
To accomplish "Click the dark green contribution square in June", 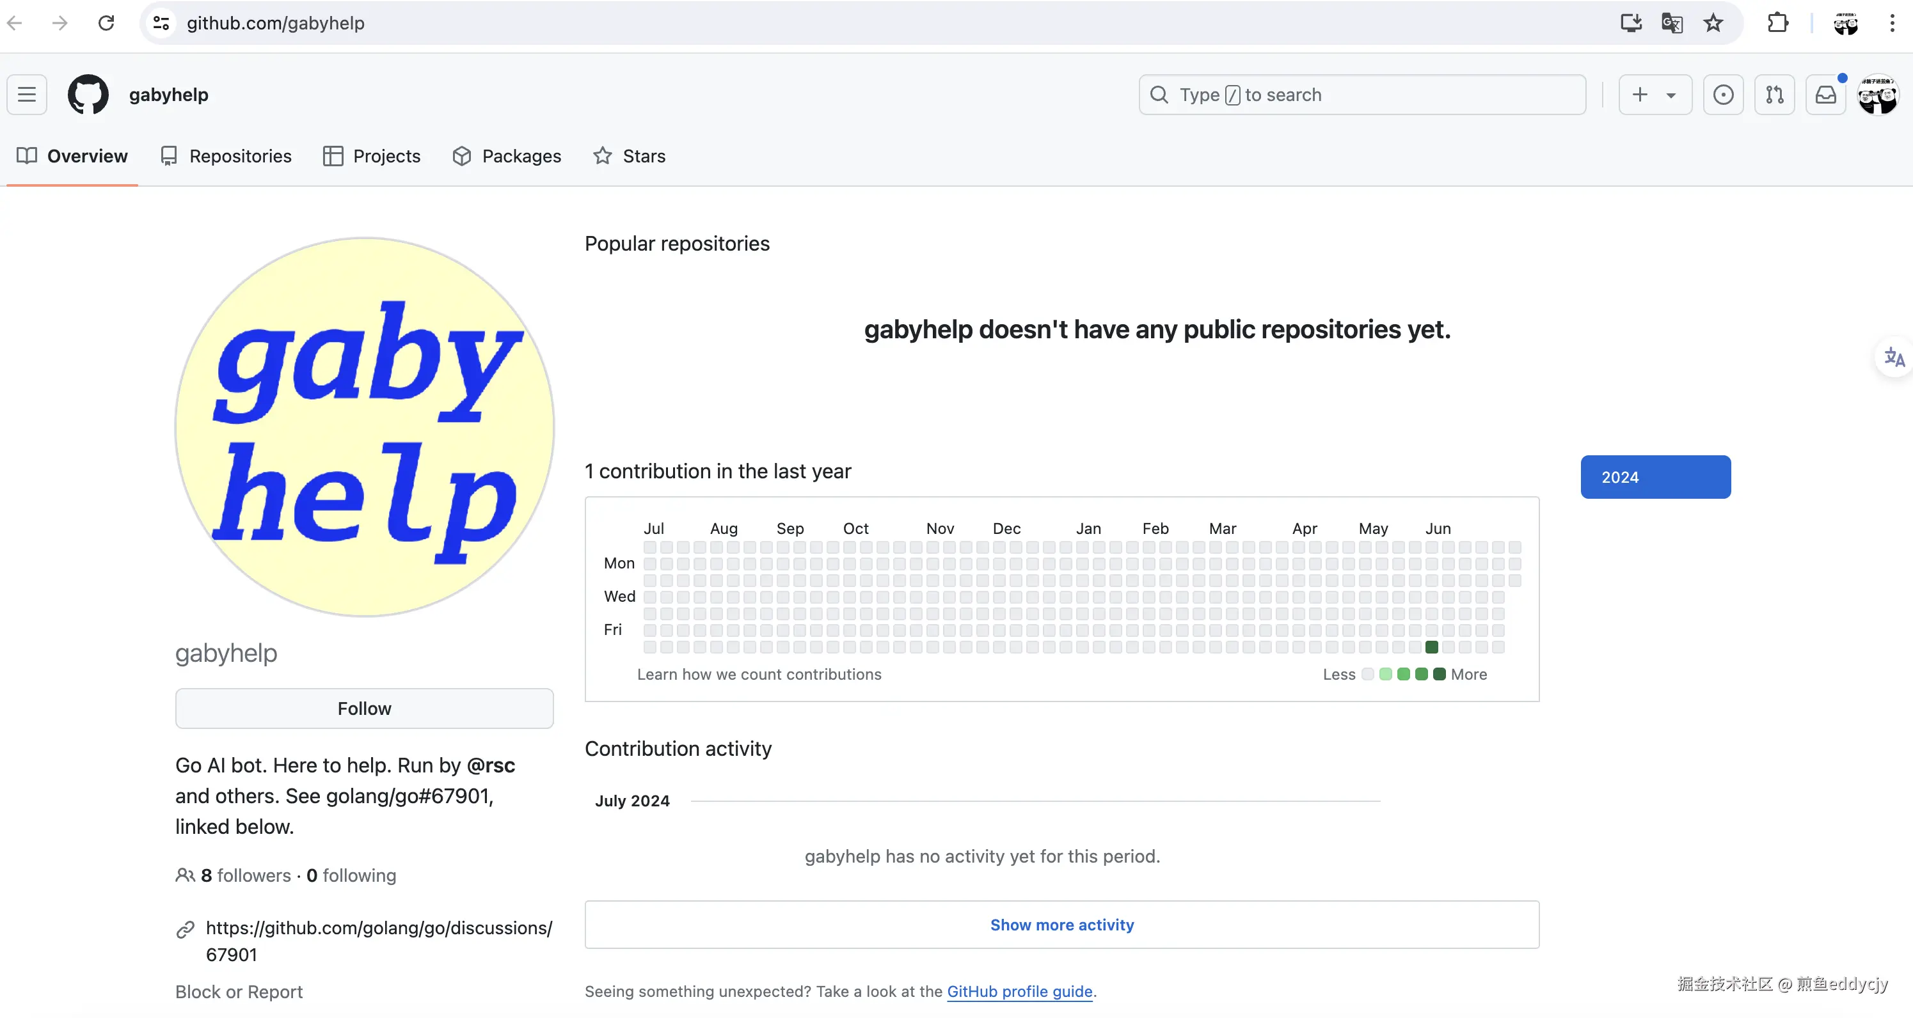I will click(x=1432, y=647).
